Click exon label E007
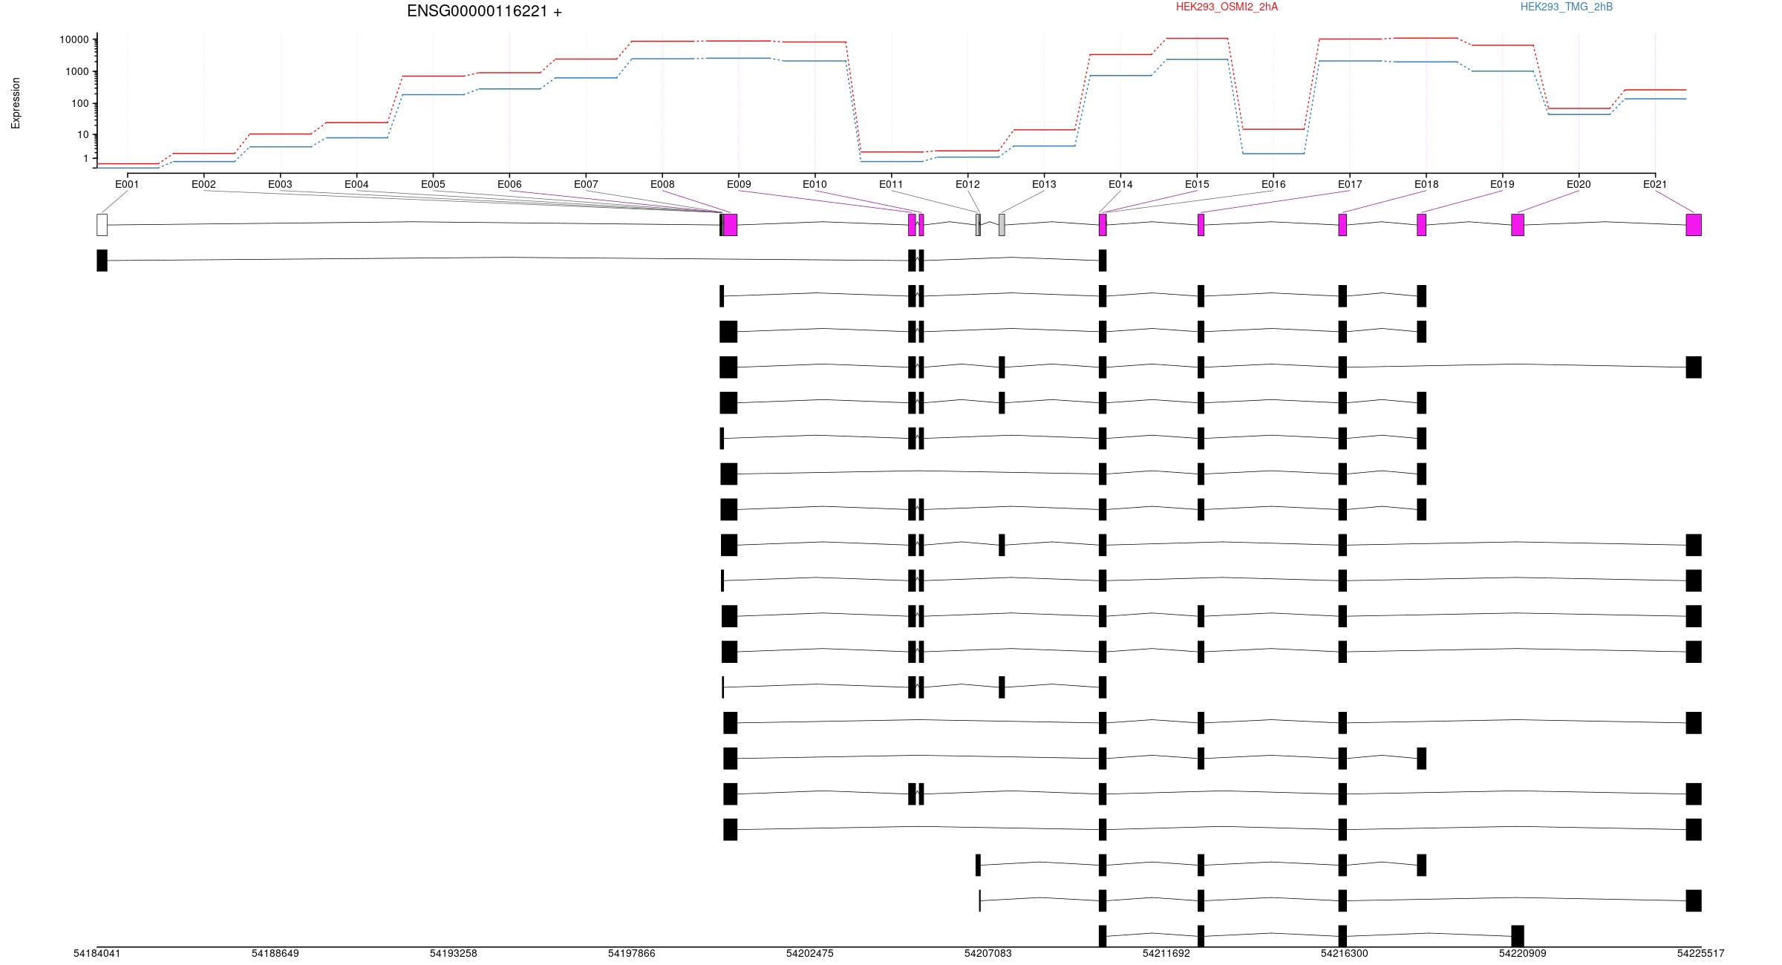The width and height of the screenshot is (1782, 965). (586, 184)
